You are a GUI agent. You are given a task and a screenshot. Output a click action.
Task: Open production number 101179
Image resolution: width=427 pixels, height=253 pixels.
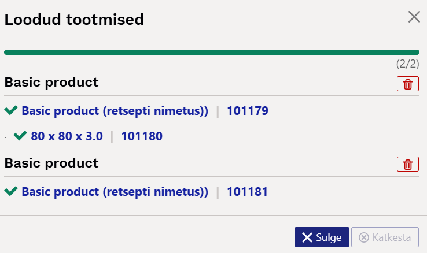tap(248, 111)
